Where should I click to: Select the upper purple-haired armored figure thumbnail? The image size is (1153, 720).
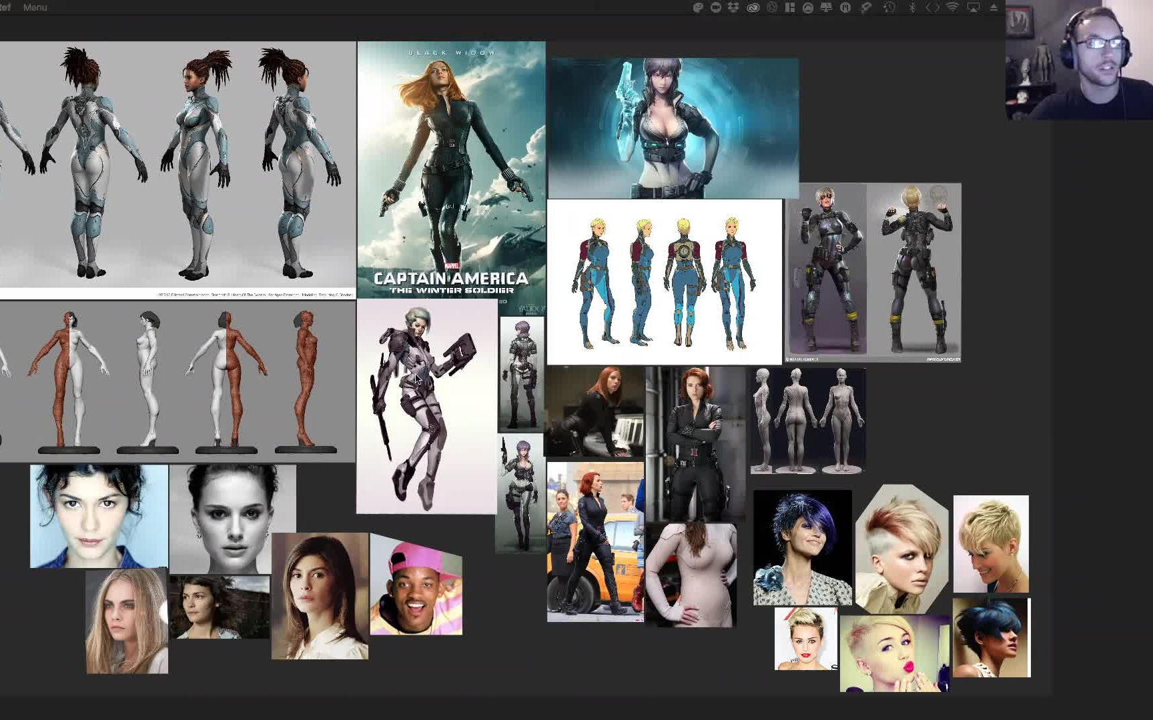tap(522, 374)
